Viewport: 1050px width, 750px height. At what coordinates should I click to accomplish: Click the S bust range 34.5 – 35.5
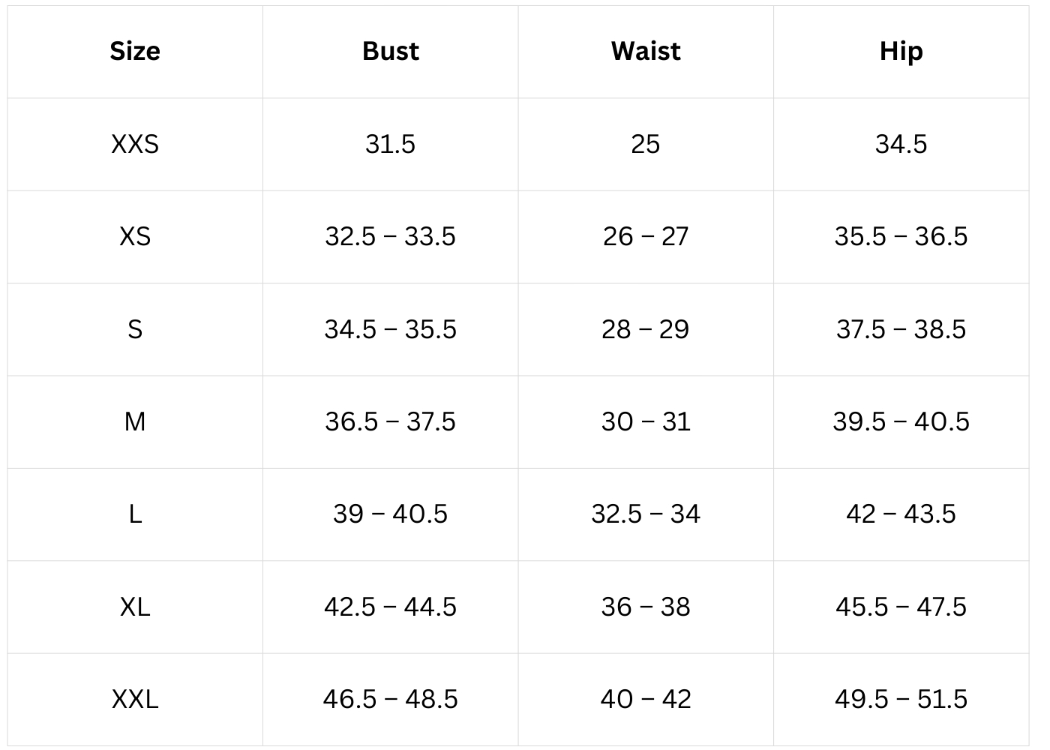click(x=390, y=329)
